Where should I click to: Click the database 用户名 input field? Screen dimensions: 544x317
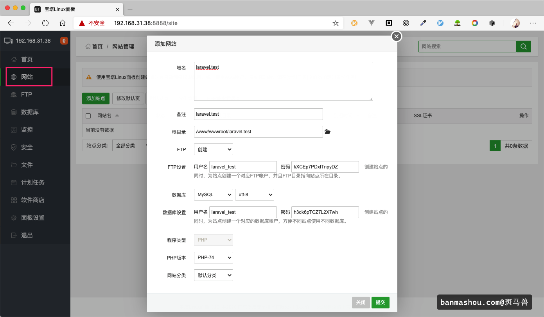pyautogui.click(x=243, y=212)
